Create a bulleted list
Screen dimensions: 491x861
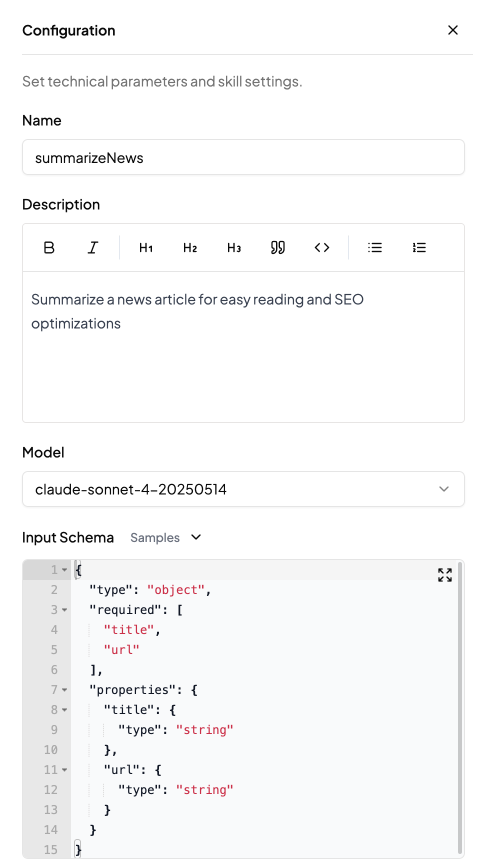coord(375,247)
